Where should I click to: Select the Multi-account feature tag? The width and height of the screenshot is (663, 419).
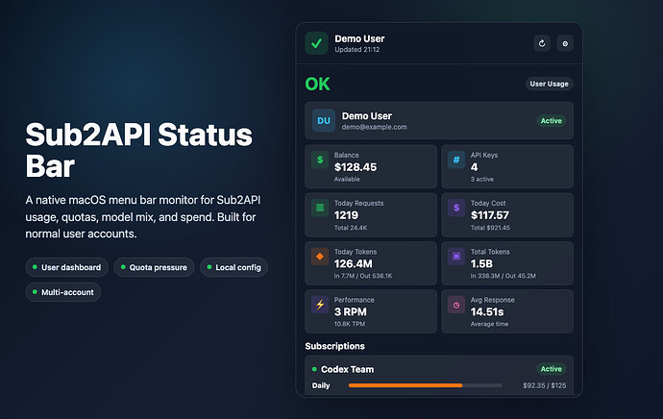click(63, 292)
